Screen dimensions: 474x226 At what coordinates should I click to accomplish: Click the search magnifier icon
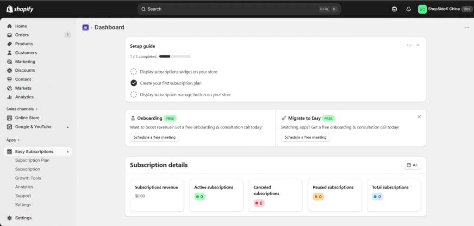click(x=143, y=9)
